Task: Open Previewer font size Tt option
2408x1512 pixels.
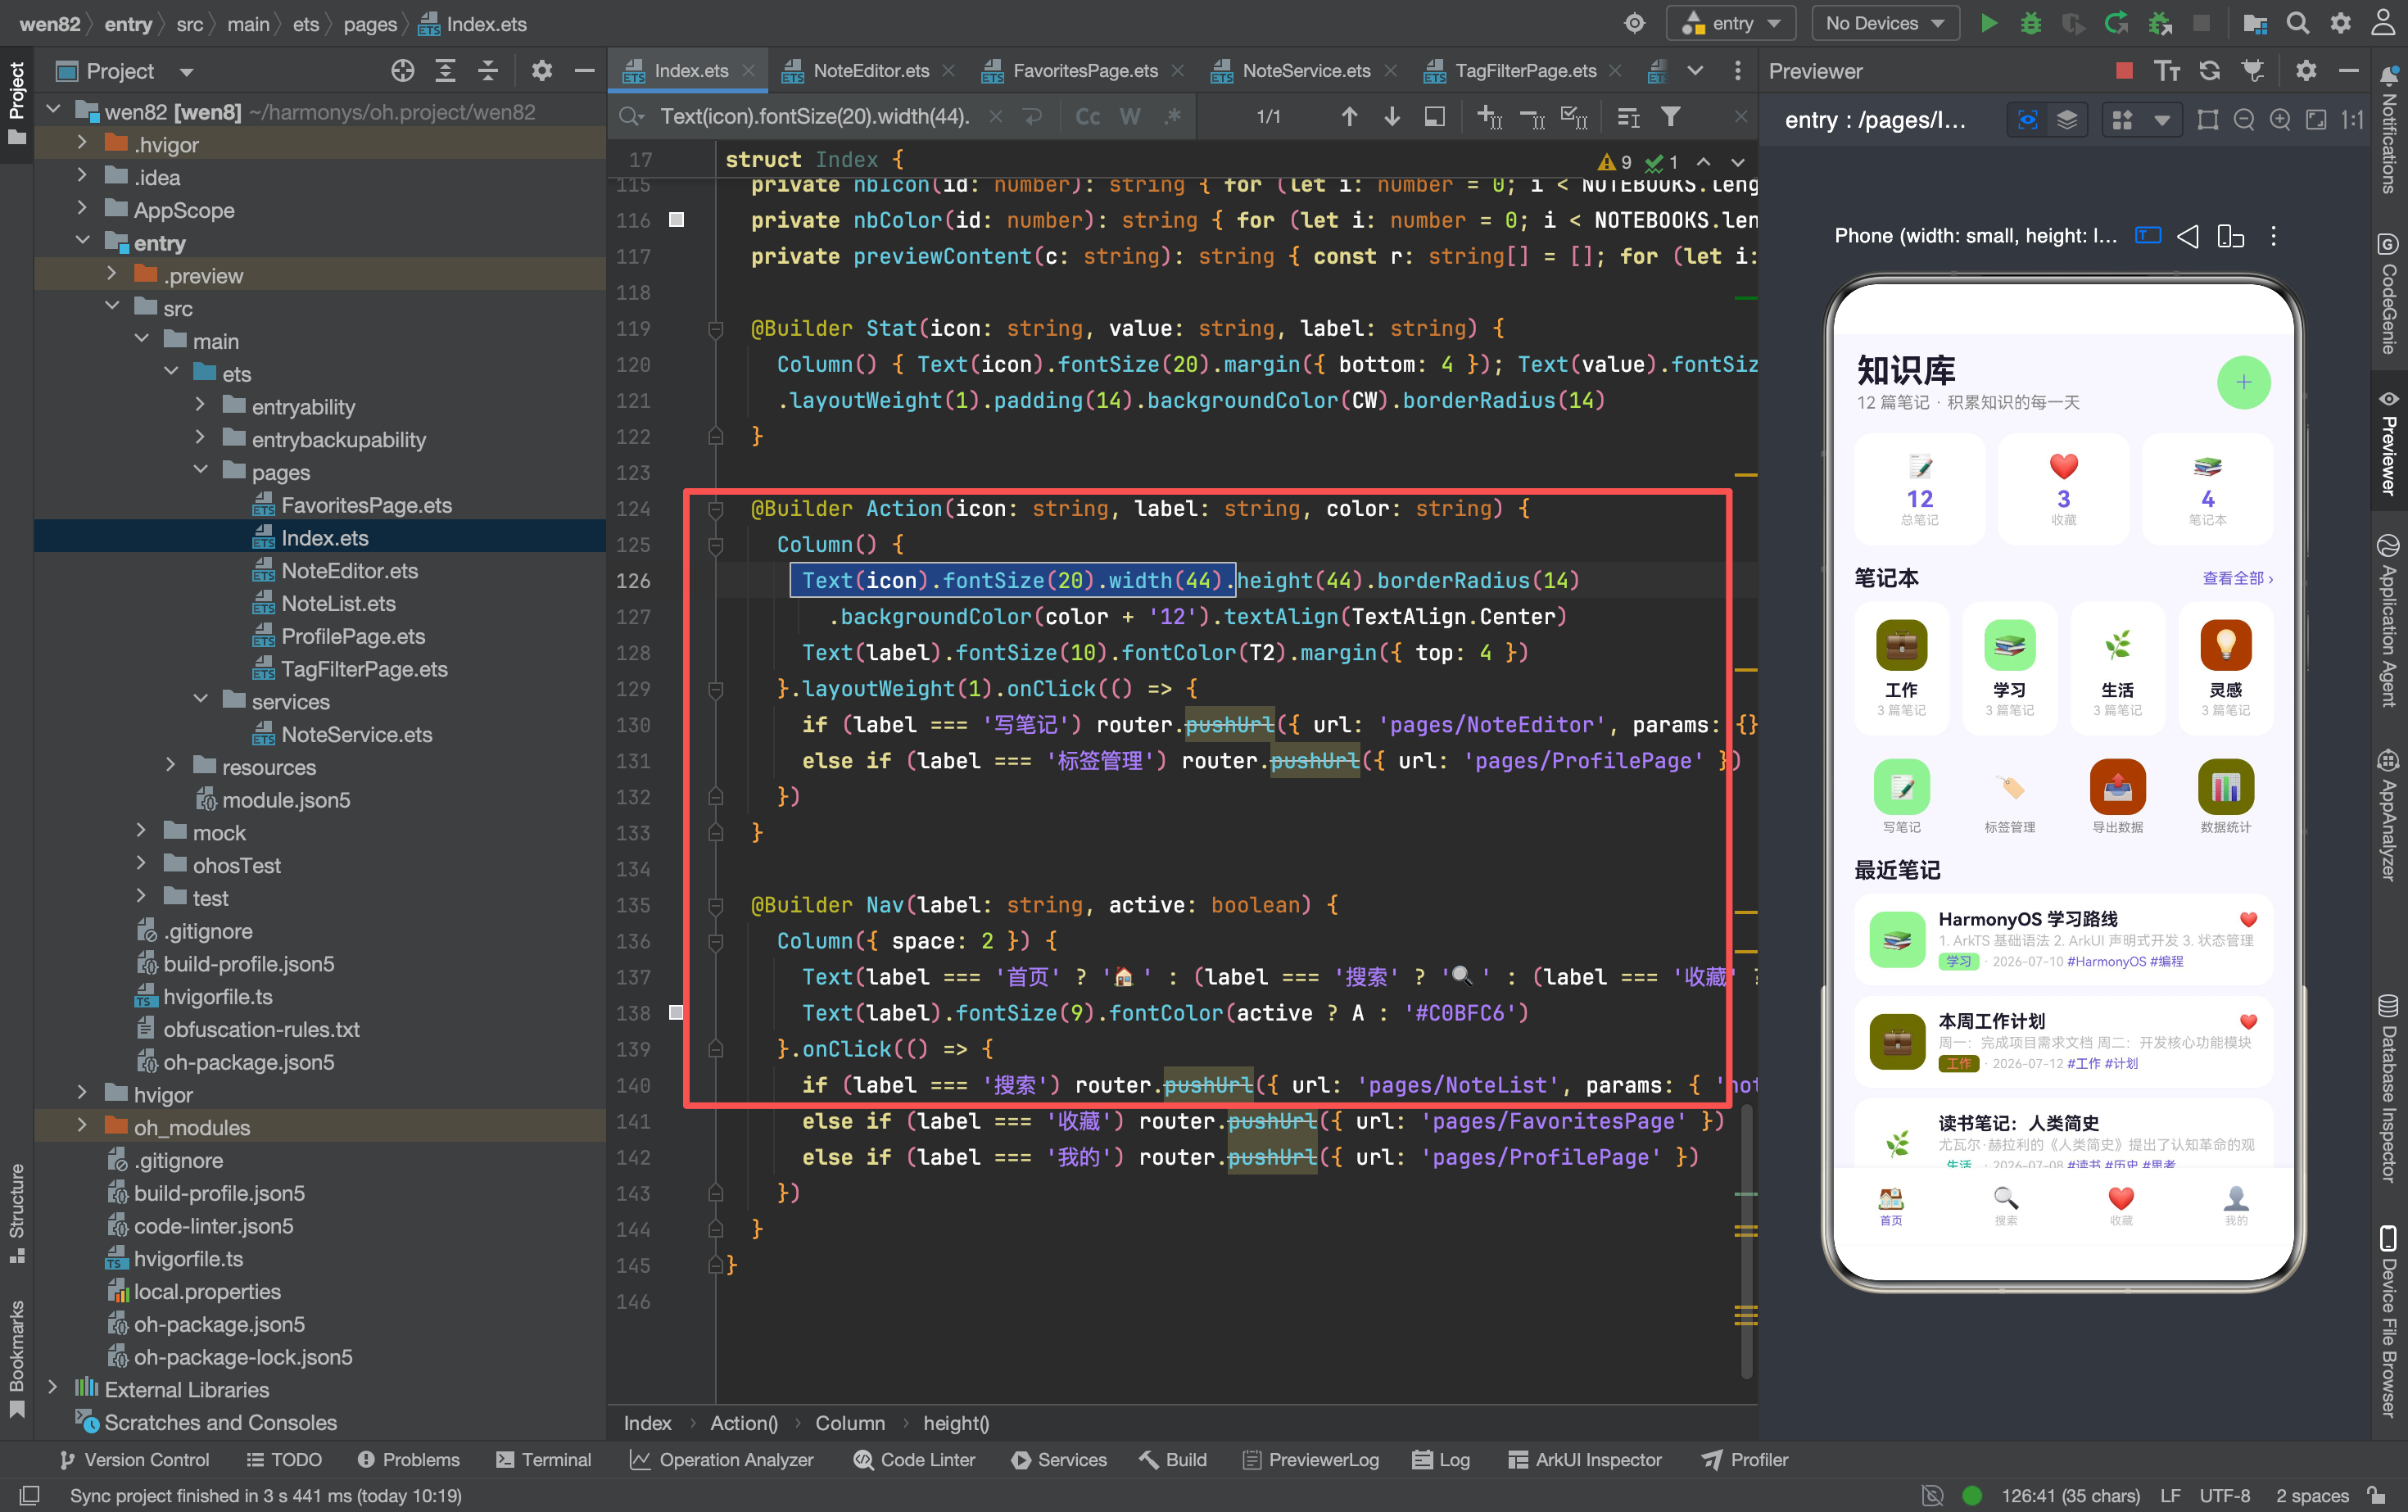Action: coord(2167,70)
